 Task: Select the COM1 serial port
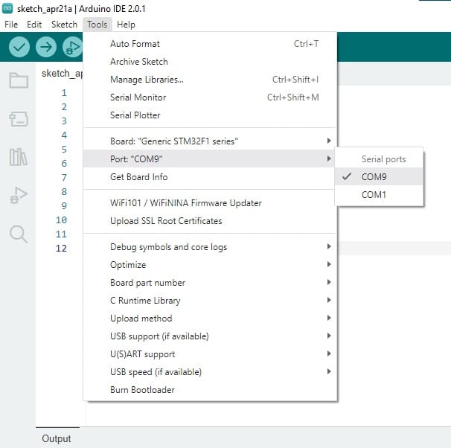[379, 195]
